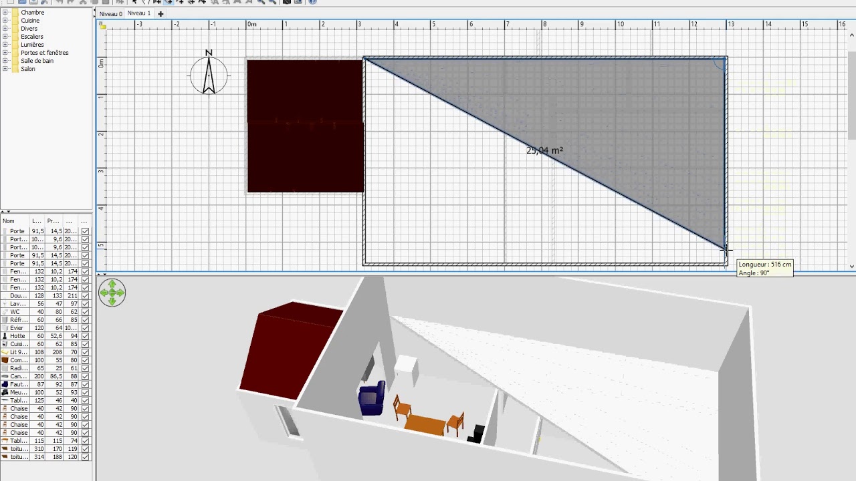Click the green 3D view navigation pad
The height and width of the screenshot is (481, 856).
point(112,292)
